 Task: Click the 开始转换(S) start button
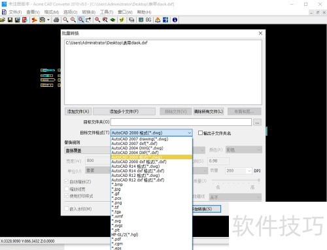pyautogui.click(x=207, y=209)
